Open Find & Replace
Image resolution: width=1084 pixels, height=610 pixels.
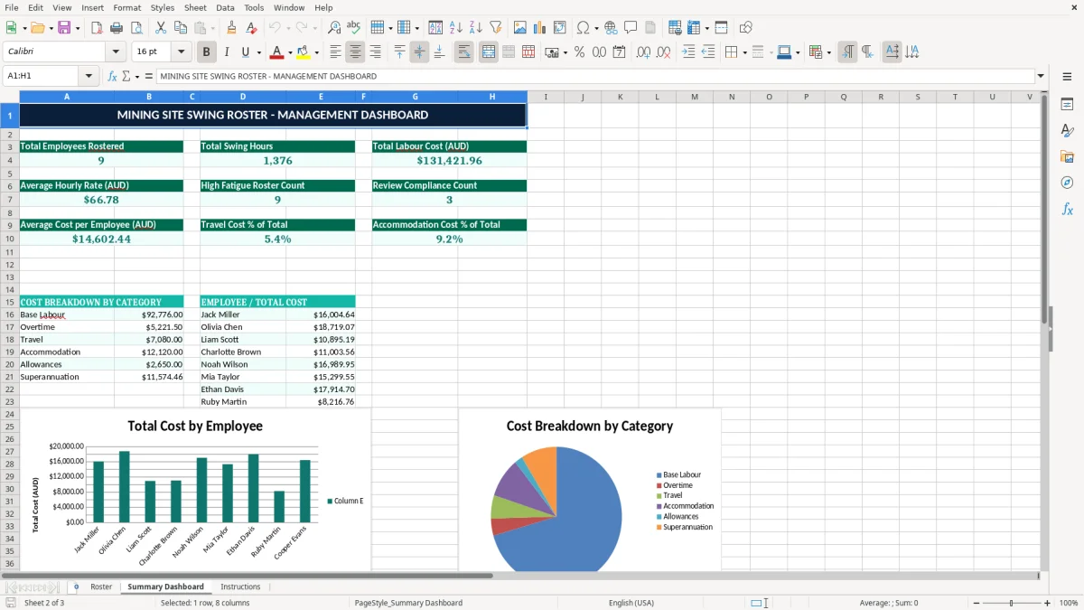334,28
